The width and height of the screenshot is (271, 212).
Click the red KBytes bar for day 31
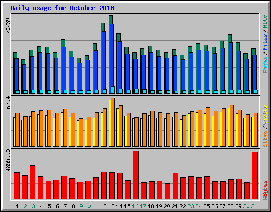[255, 175]
